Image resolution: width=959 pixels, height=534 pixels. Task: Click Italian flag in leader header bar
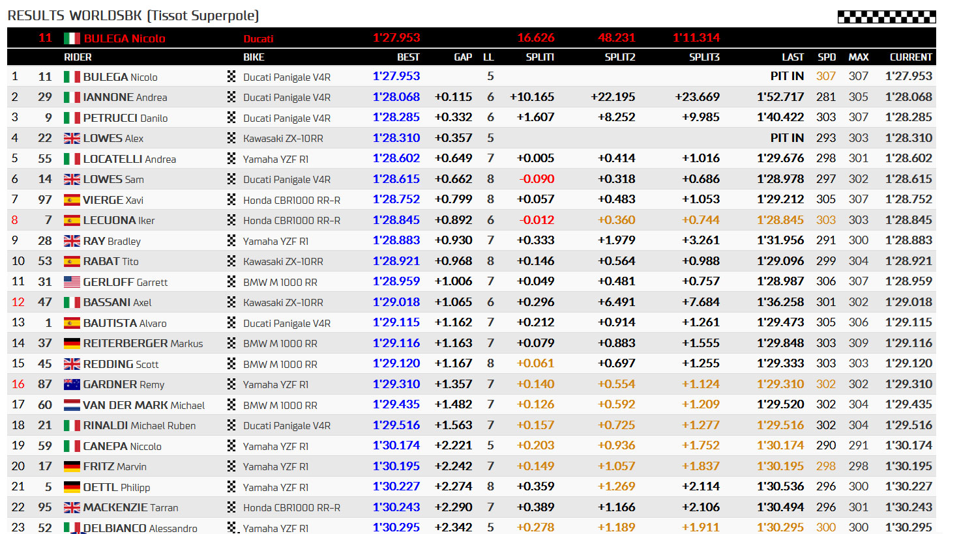point(72,38)
